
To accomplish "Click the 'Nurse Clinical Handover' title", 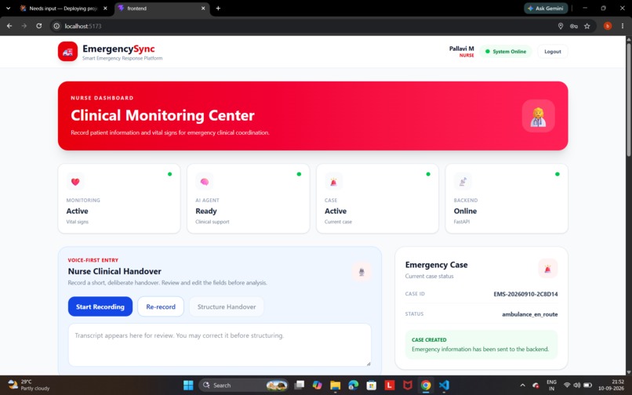I will click(114, 271).
